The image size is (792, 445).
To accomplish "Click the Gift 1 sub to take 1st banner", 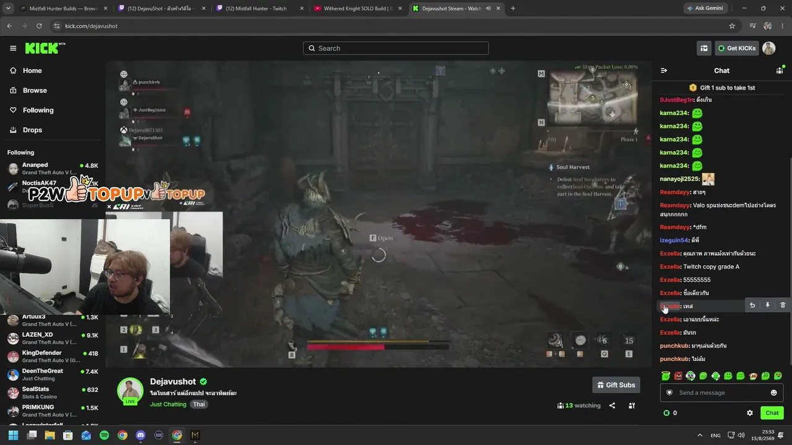I will click(722, 88).
